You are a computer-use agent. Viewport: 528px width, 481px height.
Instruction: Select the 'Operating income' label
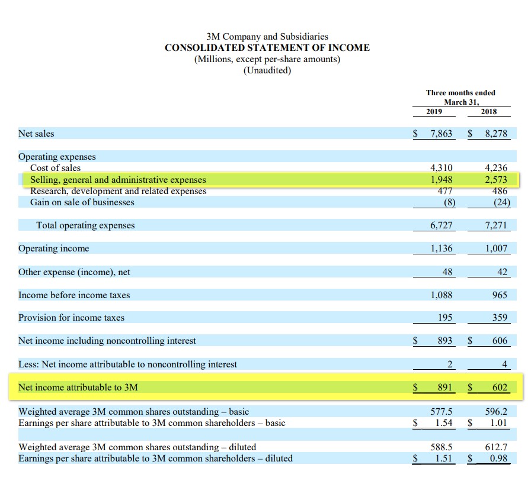[x=53, y=248]
